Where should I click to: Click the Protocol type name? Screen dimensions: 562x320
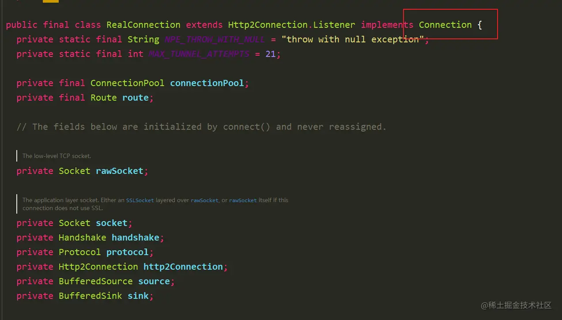point(80,252)
